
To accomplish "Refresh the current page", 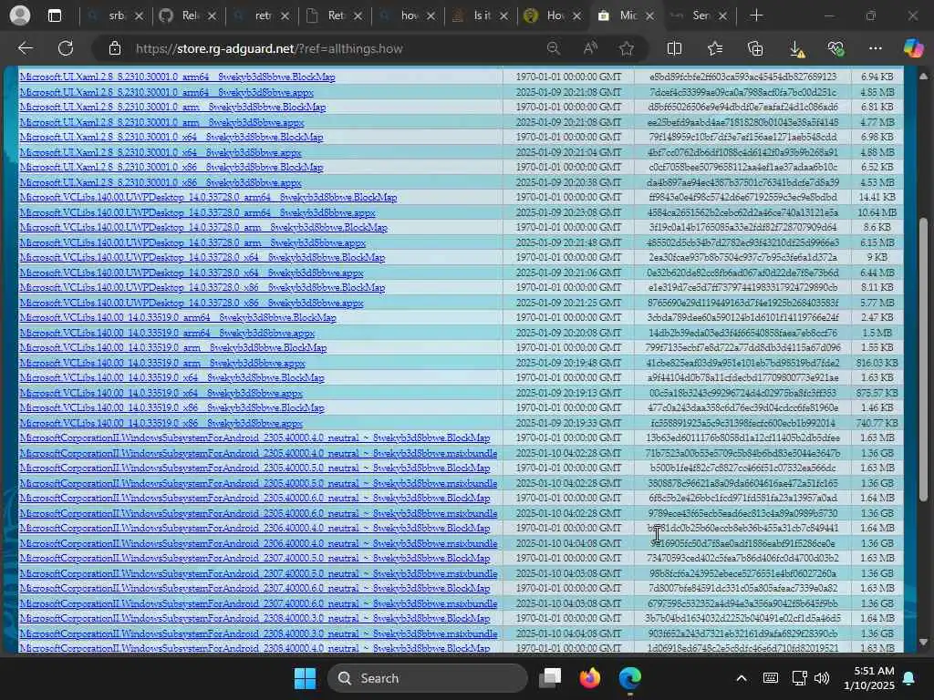I will tap(66, 48).
